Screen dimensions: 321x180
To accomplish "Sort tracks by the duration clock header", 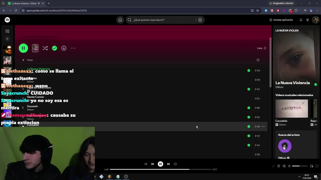I will (x=258, y=60).
